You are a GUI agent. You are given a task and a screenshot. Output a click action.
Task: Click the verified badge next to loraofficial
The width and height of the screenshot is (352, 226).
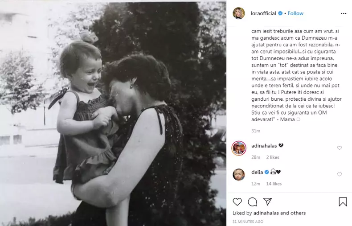click(x=281, y=13)
